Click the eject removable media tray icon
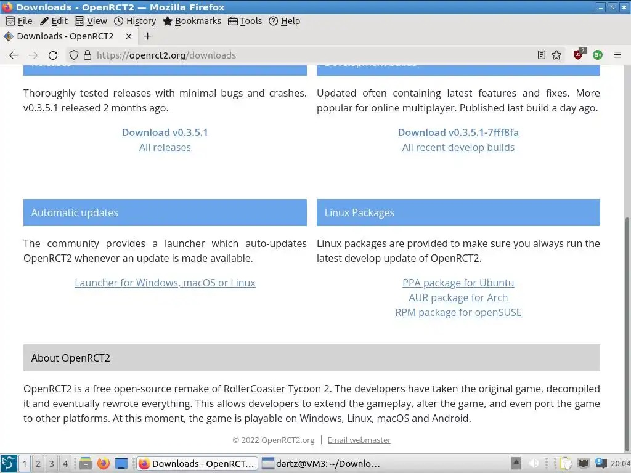 click(516, 463)
